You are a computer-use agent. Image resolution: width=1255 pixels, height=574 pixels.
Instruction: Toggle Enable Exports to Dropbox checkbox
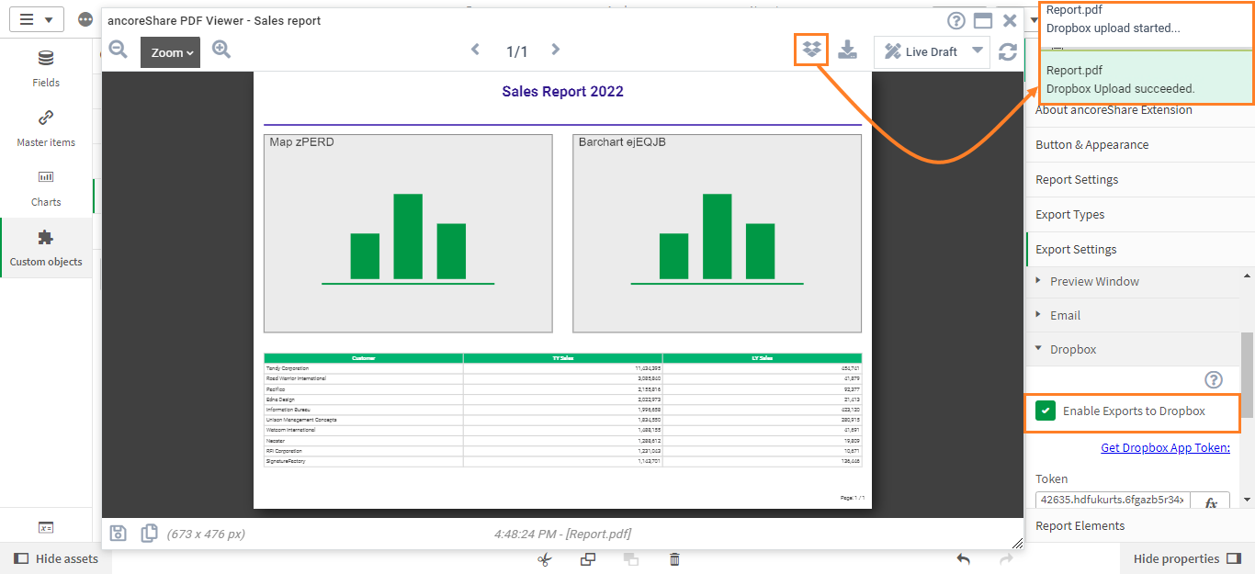1046,411
